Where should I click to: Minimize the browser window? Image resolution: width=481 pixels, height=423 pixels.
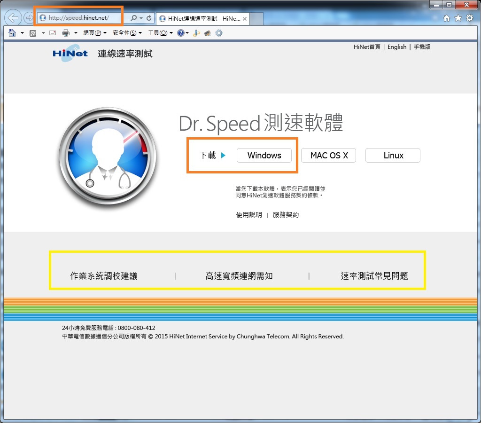click(436, 5)
